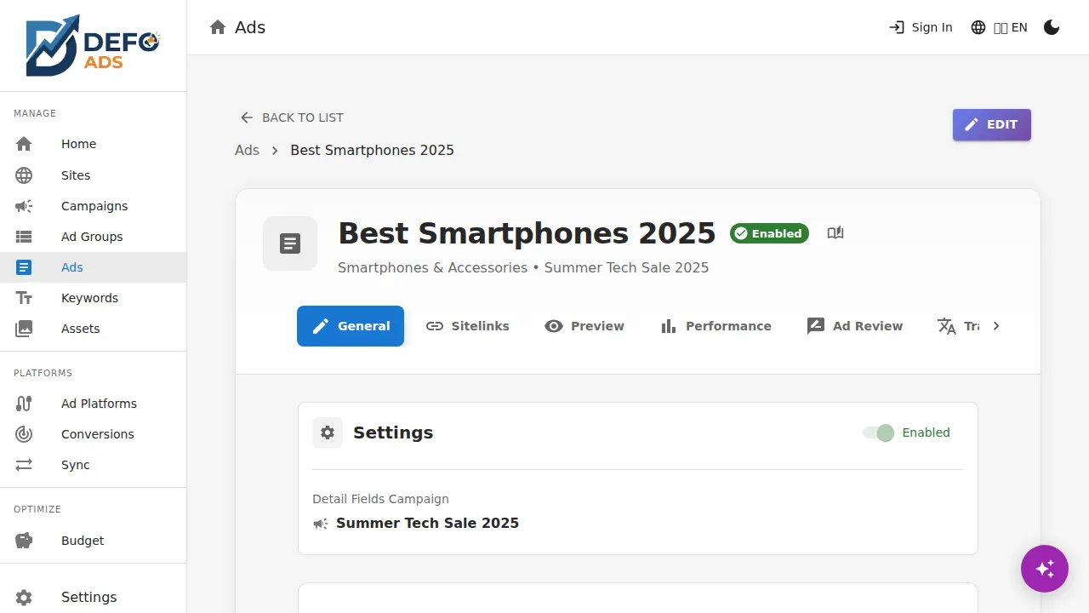1089x613 pixels.
Task: Click the Settings gear icon in sidebar
Action: click(x=24, y=598)
